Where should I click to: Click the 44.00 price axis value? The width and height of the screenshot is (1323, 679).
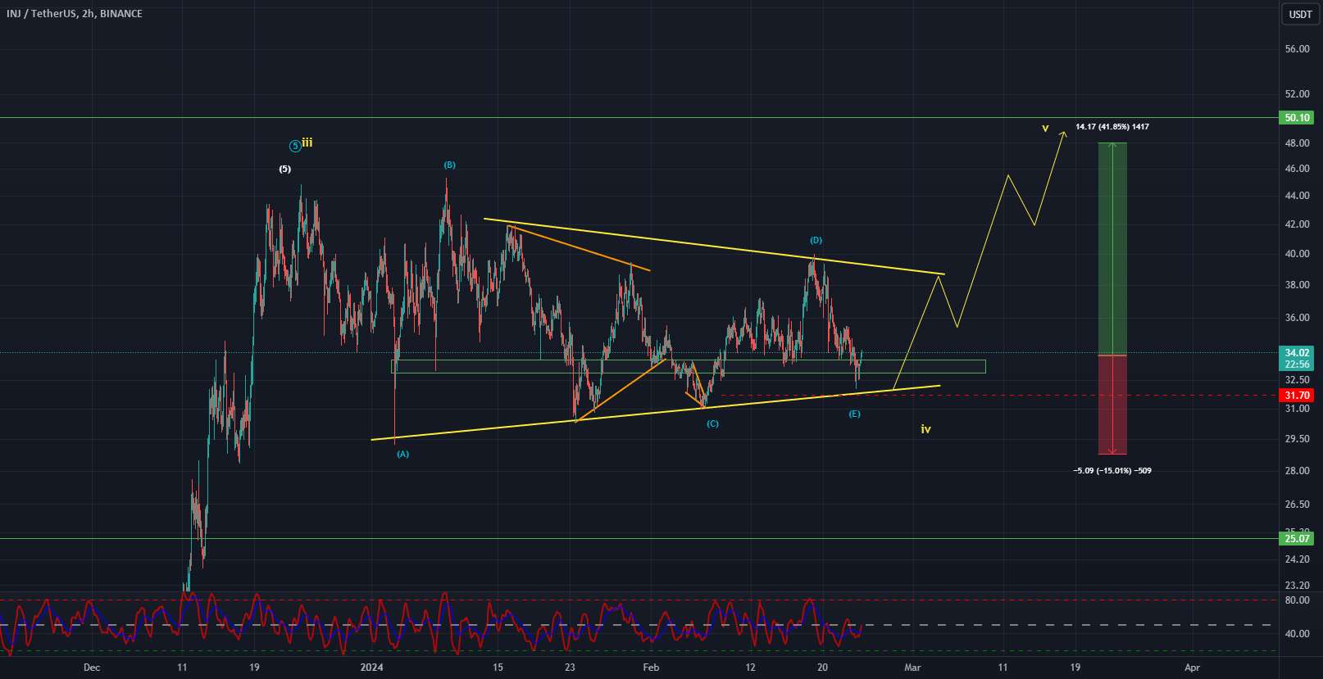tap(1297, 196)
